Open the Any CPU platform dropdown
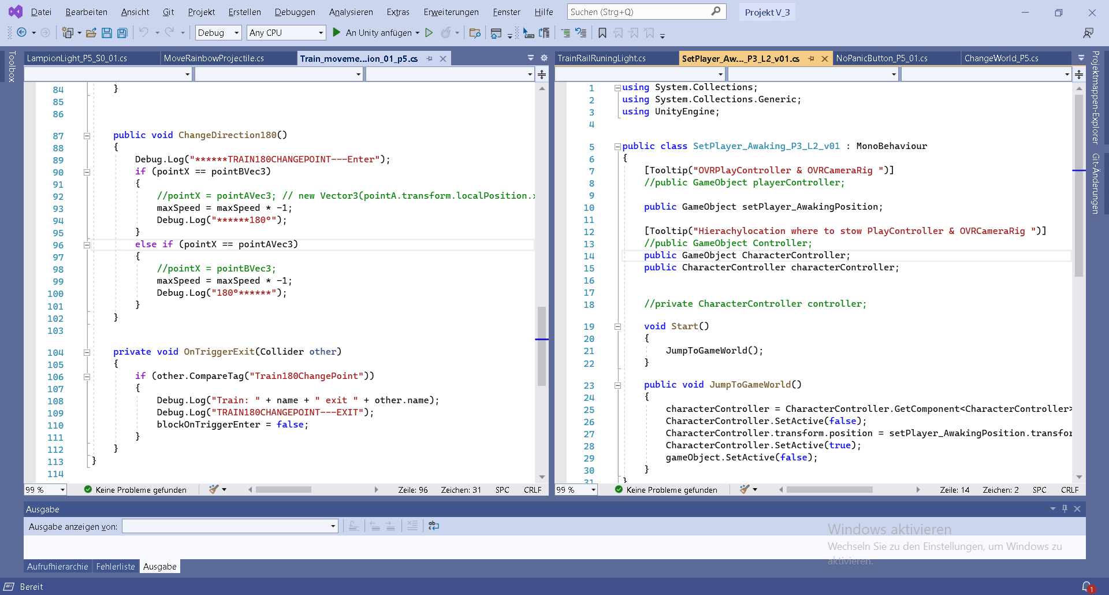 coord(286,33)
